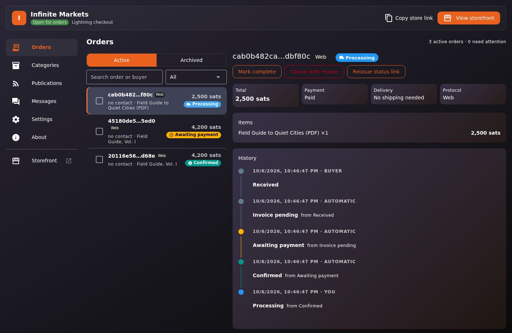The width and height of the screenshot is (512, 333).
Task: Click Cancel with reason button
Action: point(314,72)
